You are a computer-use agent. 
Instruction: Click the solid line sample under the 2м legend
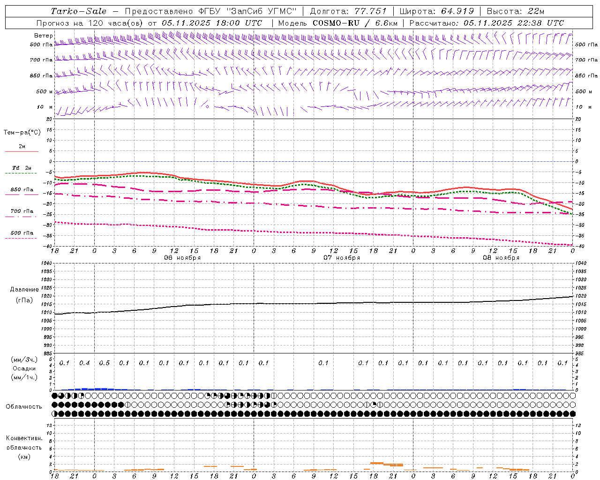pos(22,151)
